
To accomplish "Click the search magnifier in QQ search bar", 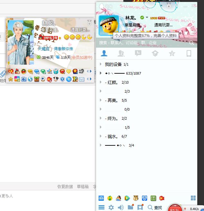I will coord(191,43).
